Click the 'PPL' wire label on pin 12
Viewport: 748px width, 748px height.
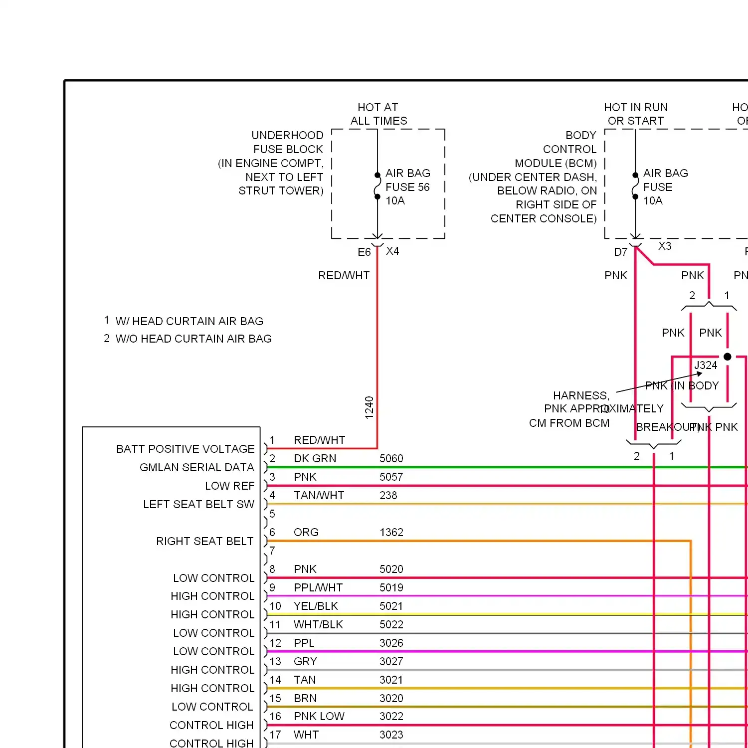pyautogui.click(x=304, y=643)
